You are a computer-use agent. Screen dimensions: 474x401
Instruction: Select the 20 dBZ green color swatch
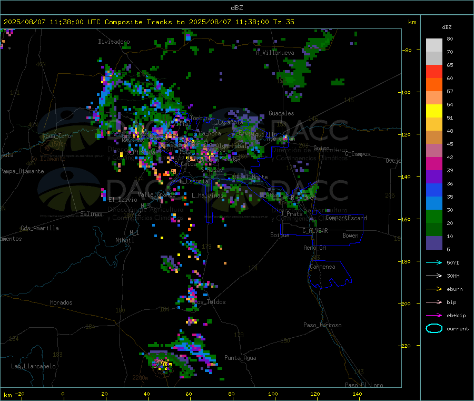pyautogui.click(x=434, y=216)
